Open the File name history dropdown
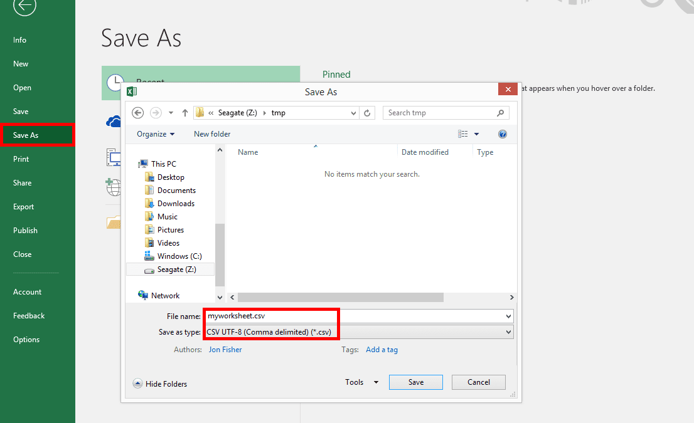Screen dimensions: 694x423 (x=508, y=316)
